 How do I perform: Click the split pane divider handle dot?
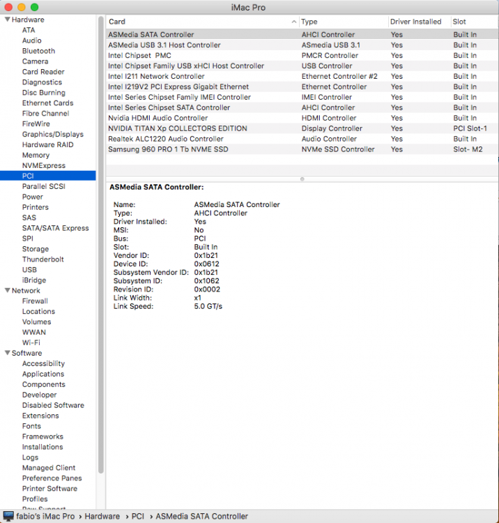click(x=302, y=179)
